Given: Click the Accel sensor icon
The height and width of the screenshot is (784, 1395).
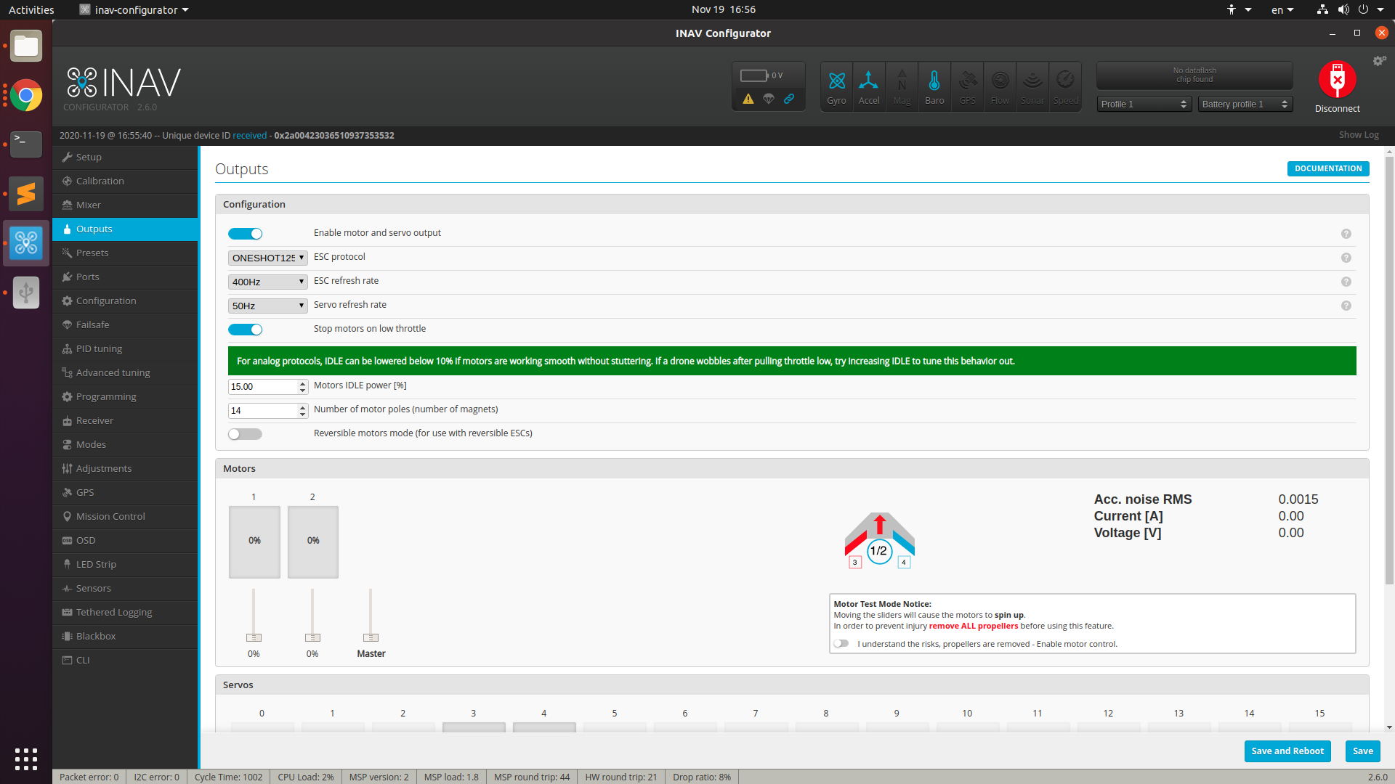Looking at the screenshot, I should click(869, 86).
